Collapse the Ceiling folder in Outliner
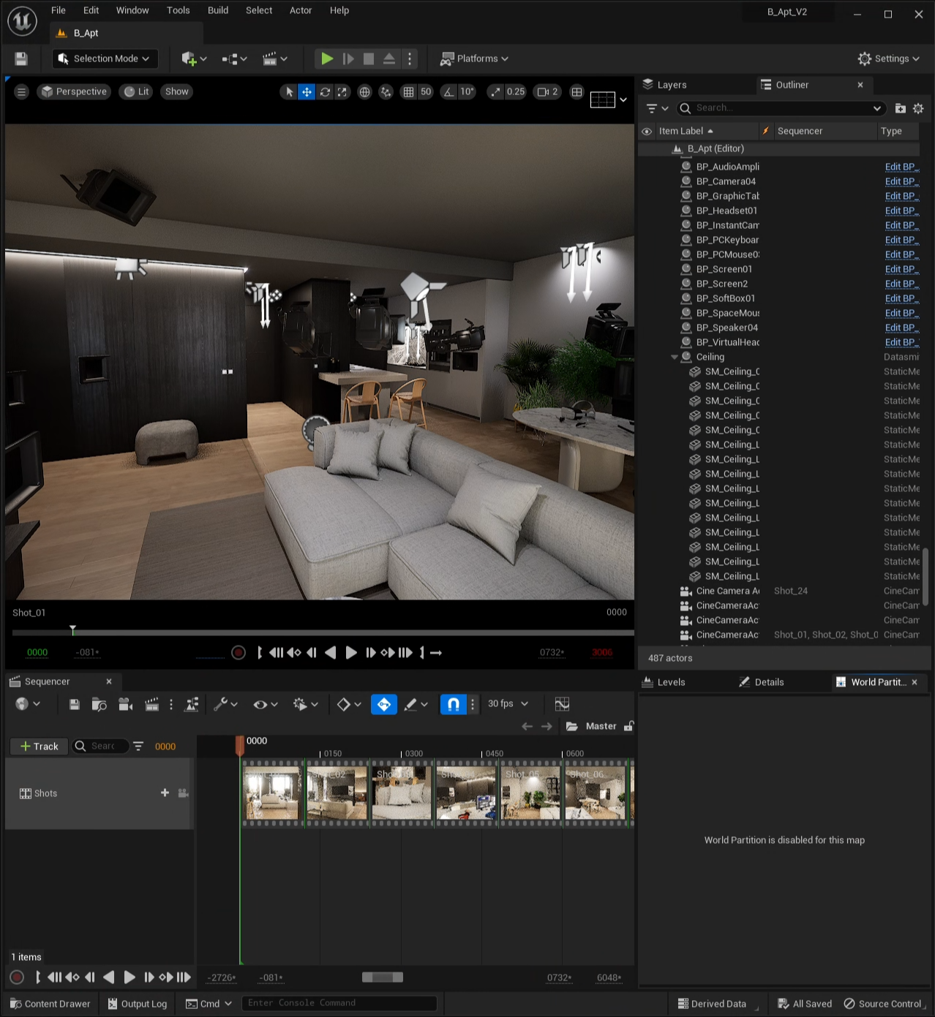Image resolution: width=935 pixels, height=1017 pixels. (x=675, y=358)
